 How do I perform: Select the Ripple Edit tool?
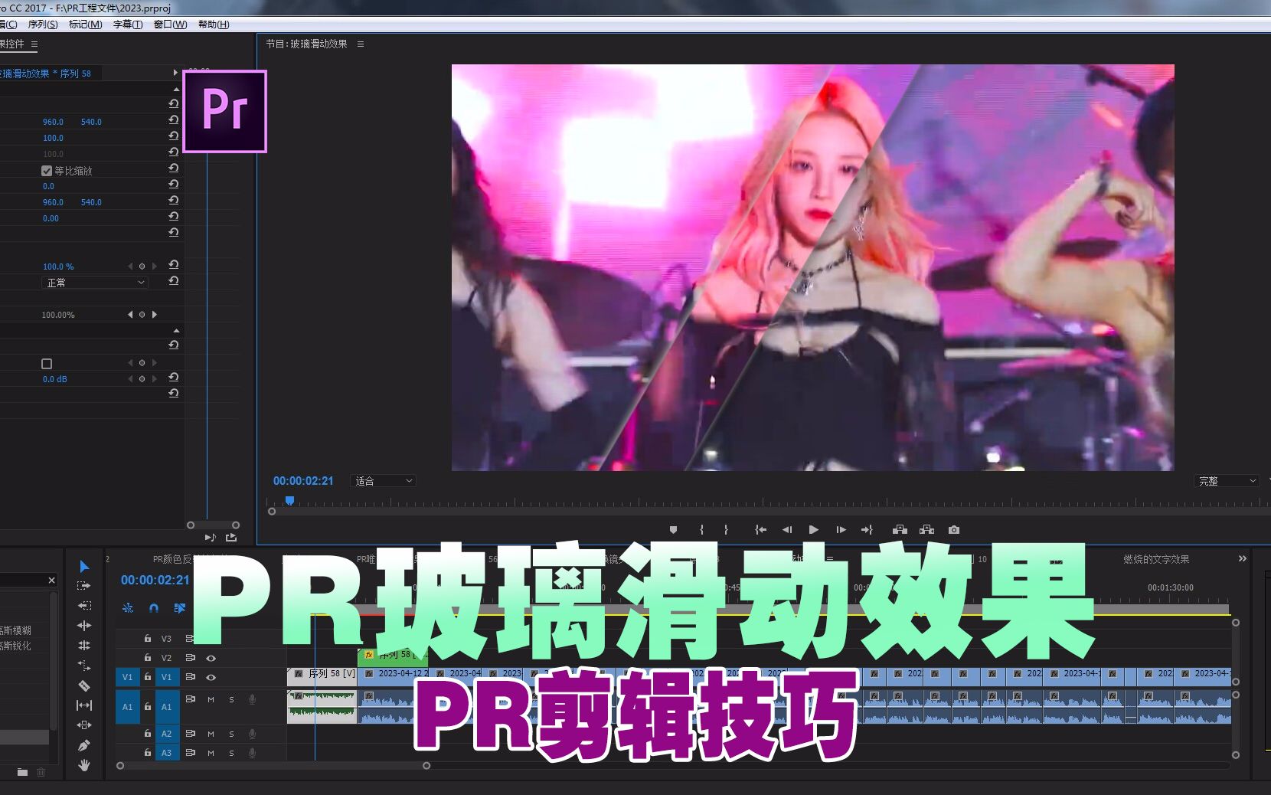coord(84,626)
